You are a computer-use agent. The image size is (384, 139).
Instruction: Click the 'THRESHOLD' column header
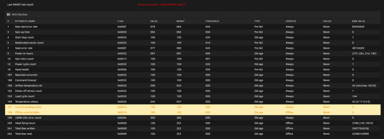pyautogui.click(x=212, y=21)
